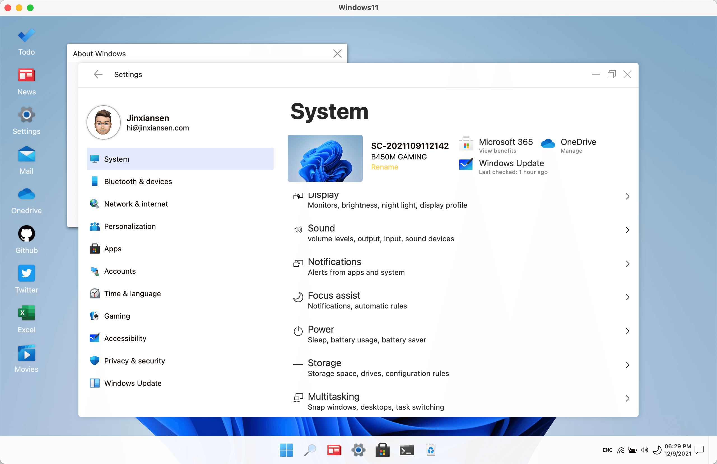Launch Github from the desktop
The height and width of the screenshot is (464, 717).
[x=27, y=240]
